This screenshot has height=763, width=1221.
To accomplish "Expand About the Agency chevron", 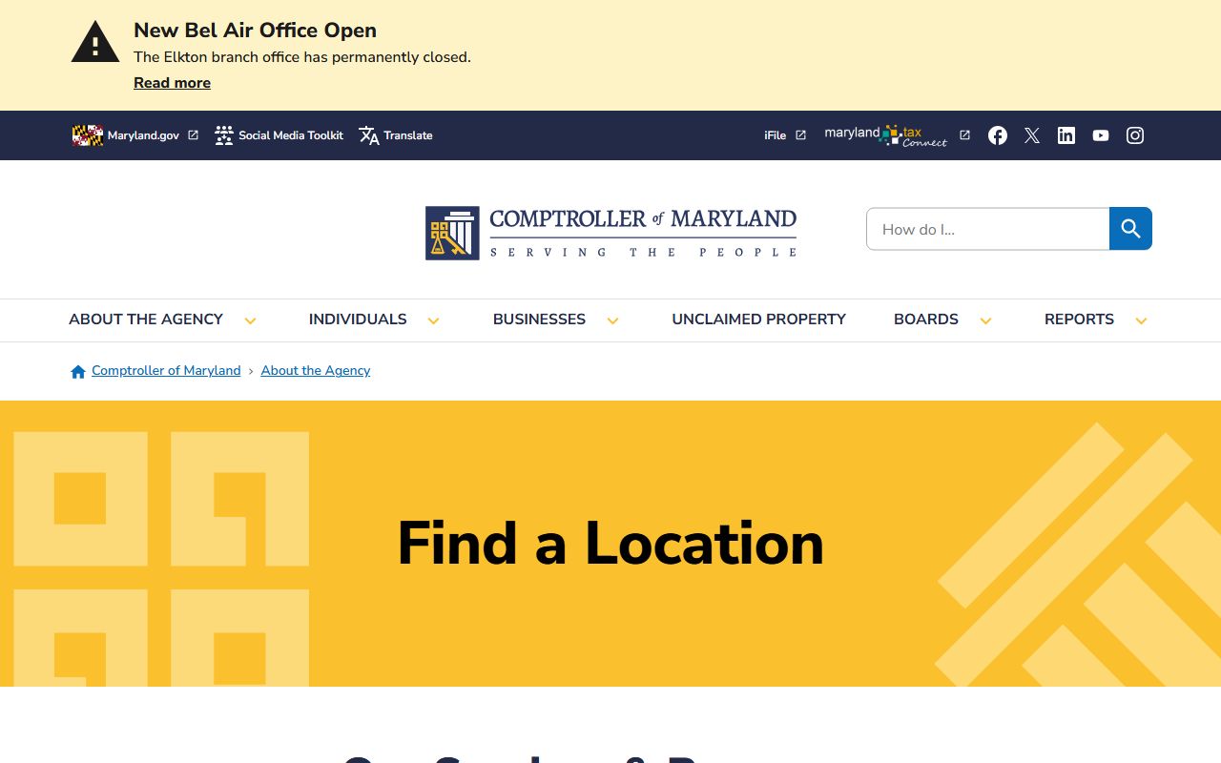I will click(x=250, y=320).
